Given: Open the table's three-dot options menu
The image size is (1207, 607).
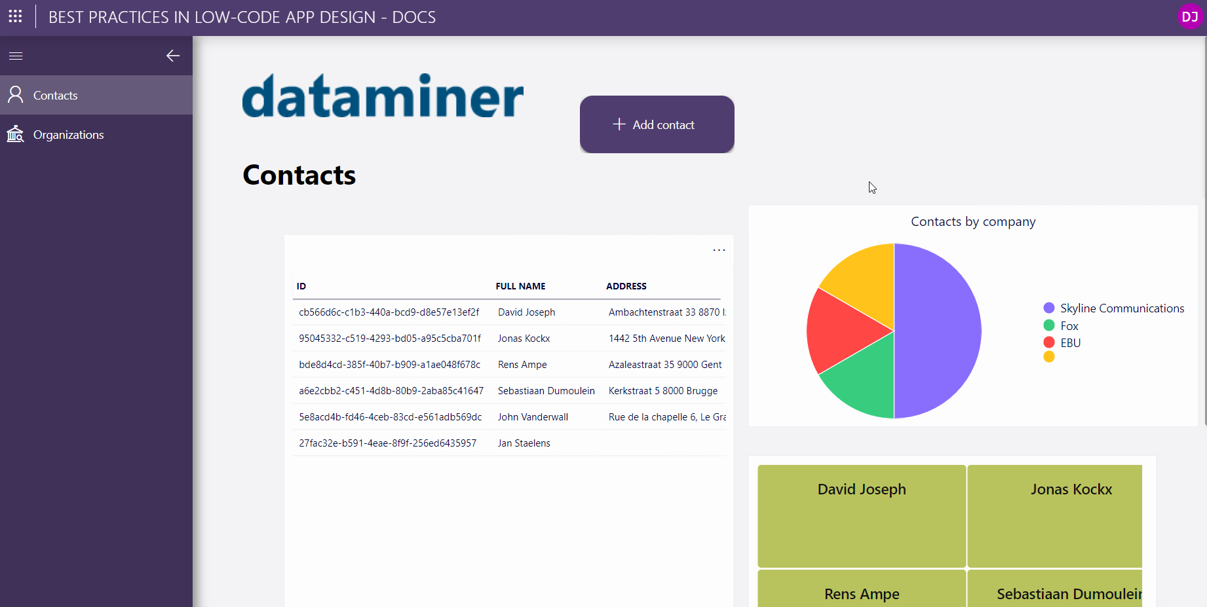Looking at the screenshot, I should [x=719, y=250].
